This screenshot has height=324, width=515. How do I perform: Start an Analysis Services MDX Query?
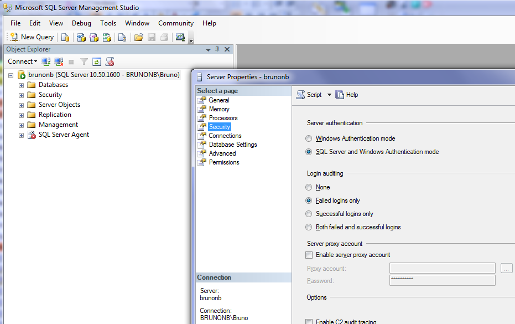point(81,38)
